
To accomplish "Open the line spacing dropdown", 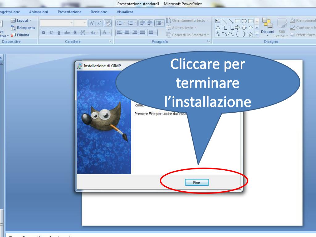I will [x=159, y=23].
